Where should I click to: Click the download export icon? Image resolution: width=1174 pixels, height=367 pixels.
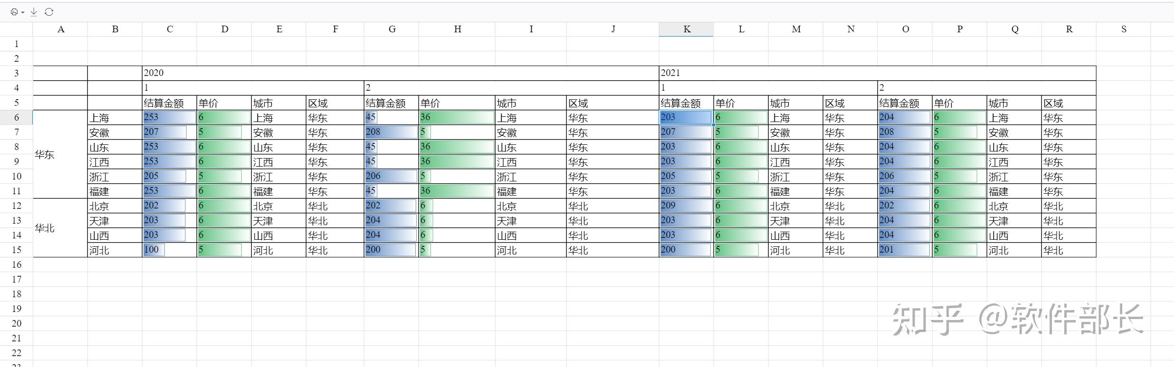[x=34, y=12]
